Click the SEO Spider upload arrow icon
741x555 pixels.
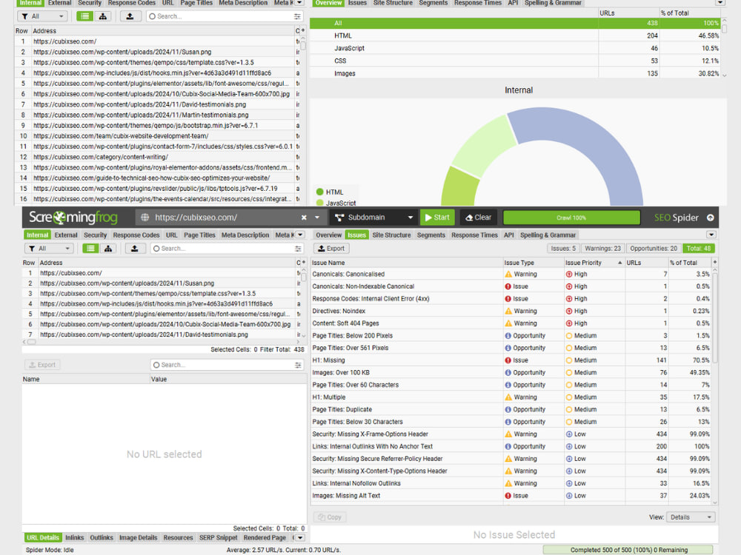pyautogui.click(x=711, y=218)
